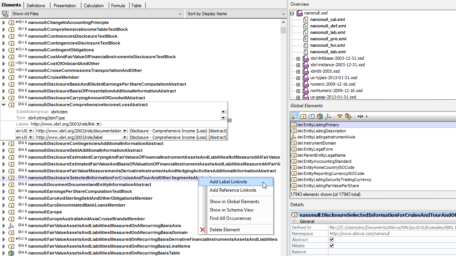Switch to the Table tab
456x256 pixels.
click(x=136, y=6)
